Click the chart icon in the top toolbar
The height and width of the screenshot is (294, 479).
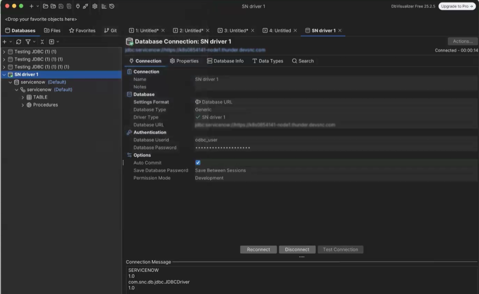tap(104, 6)
